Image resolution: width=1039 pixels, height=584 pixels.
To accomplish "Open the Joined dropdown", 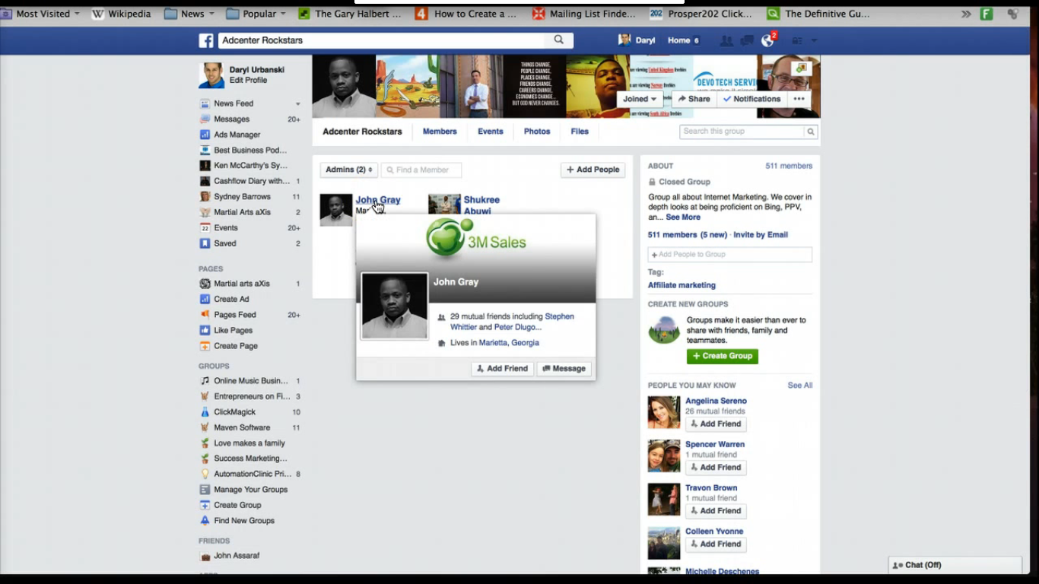I will [640, 99].
